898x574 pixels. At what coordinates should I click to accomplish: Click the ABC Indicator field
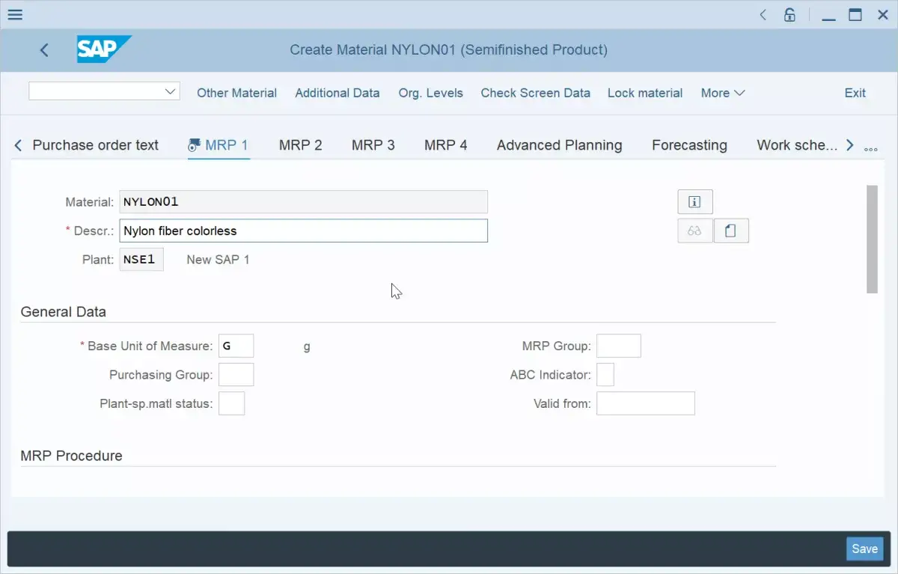pyautogui.click(x=605, y=374)
